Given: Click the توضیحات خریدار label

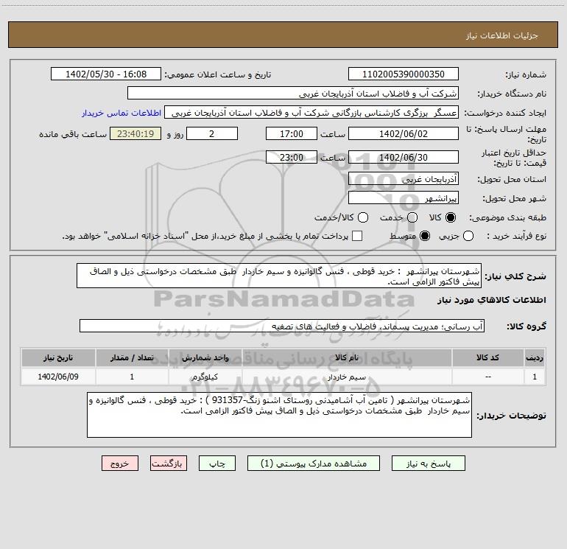Looking at the screenshot, I should (x=511, y=416).
